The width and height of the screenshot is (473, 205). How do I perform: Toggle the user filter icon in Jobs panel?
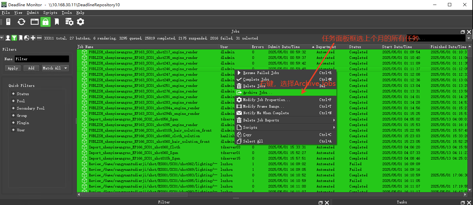(8, 38)
